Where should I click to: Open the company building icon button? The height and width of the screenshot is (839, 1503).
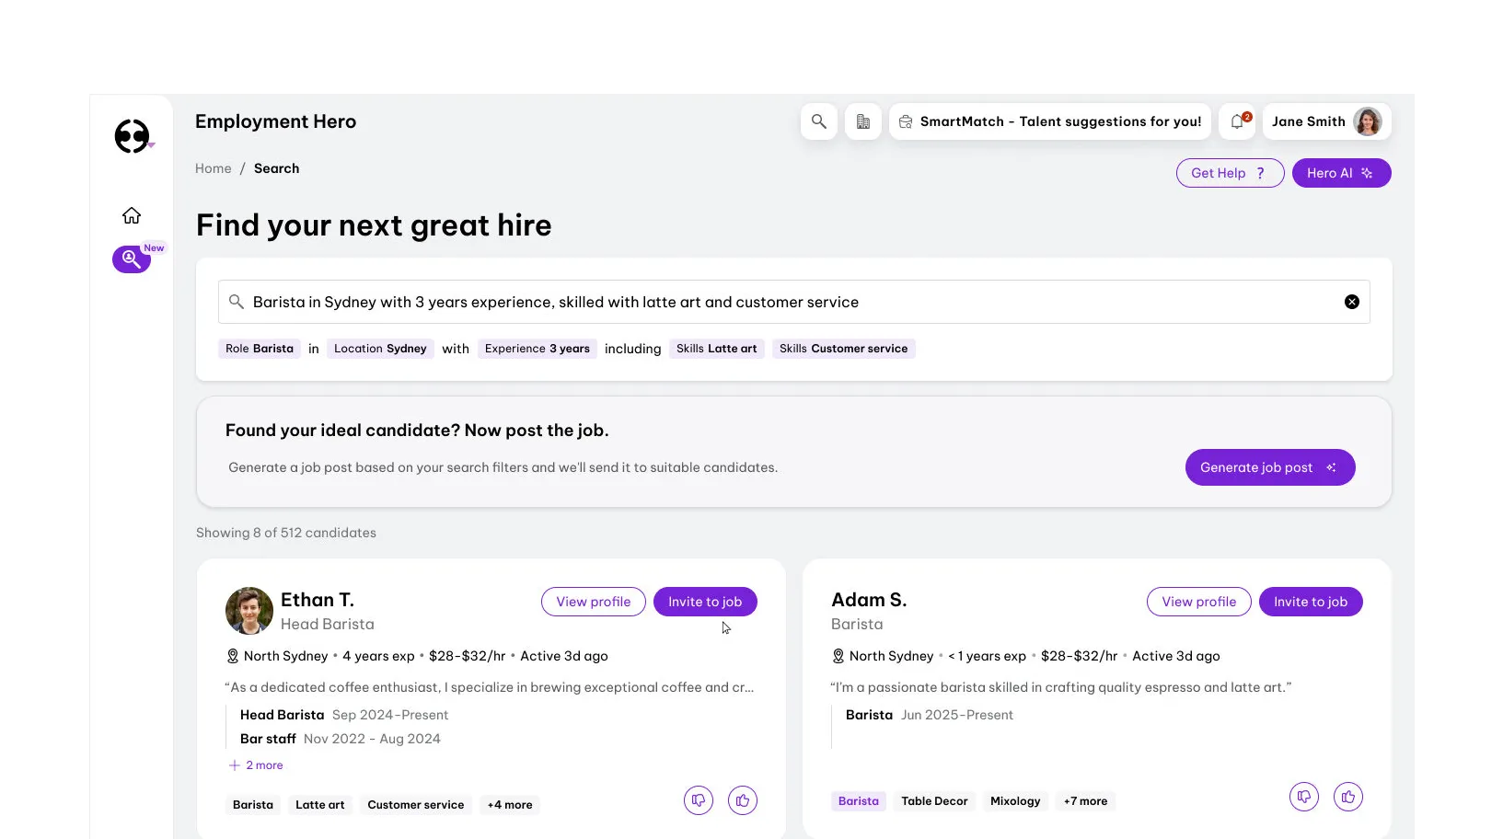point(863,121)
